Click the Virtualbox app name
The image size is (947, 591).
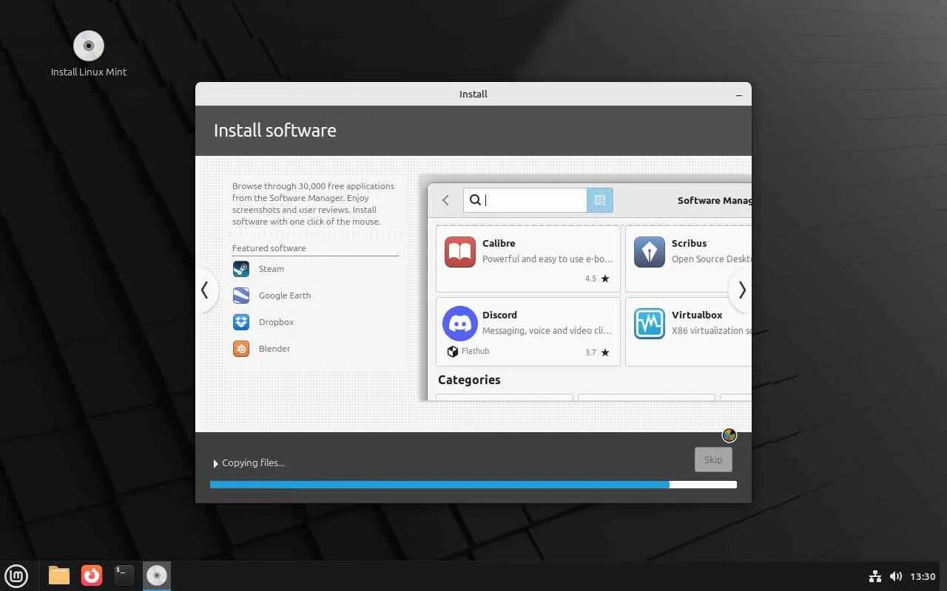click(697, 315)
